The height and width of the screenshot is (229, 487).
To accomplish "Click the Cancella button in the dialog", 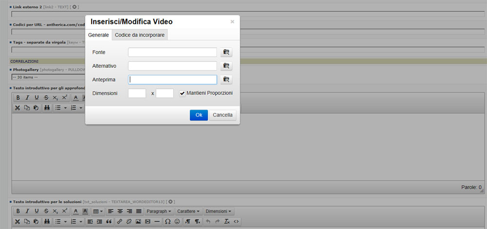I will coord(223,115).
